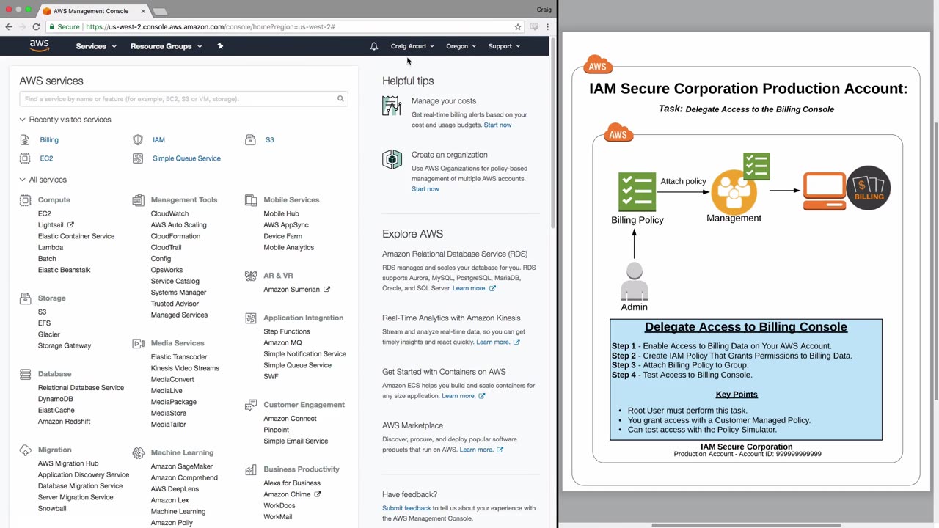Open Step Functions under Application Integration
939x528 pixels.
click(287, 331)
